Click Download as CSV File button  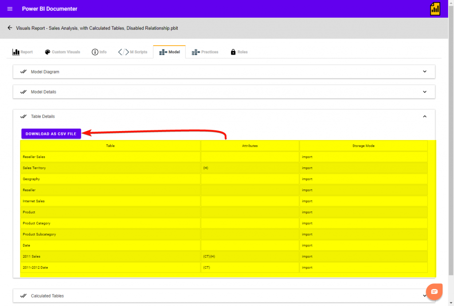tap(51, 134)
